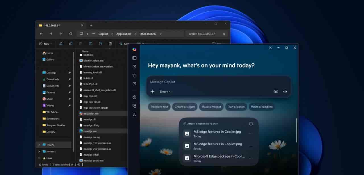
Task: Open the pages icon in Copilot sidebar
Action: tap(135, 75)
